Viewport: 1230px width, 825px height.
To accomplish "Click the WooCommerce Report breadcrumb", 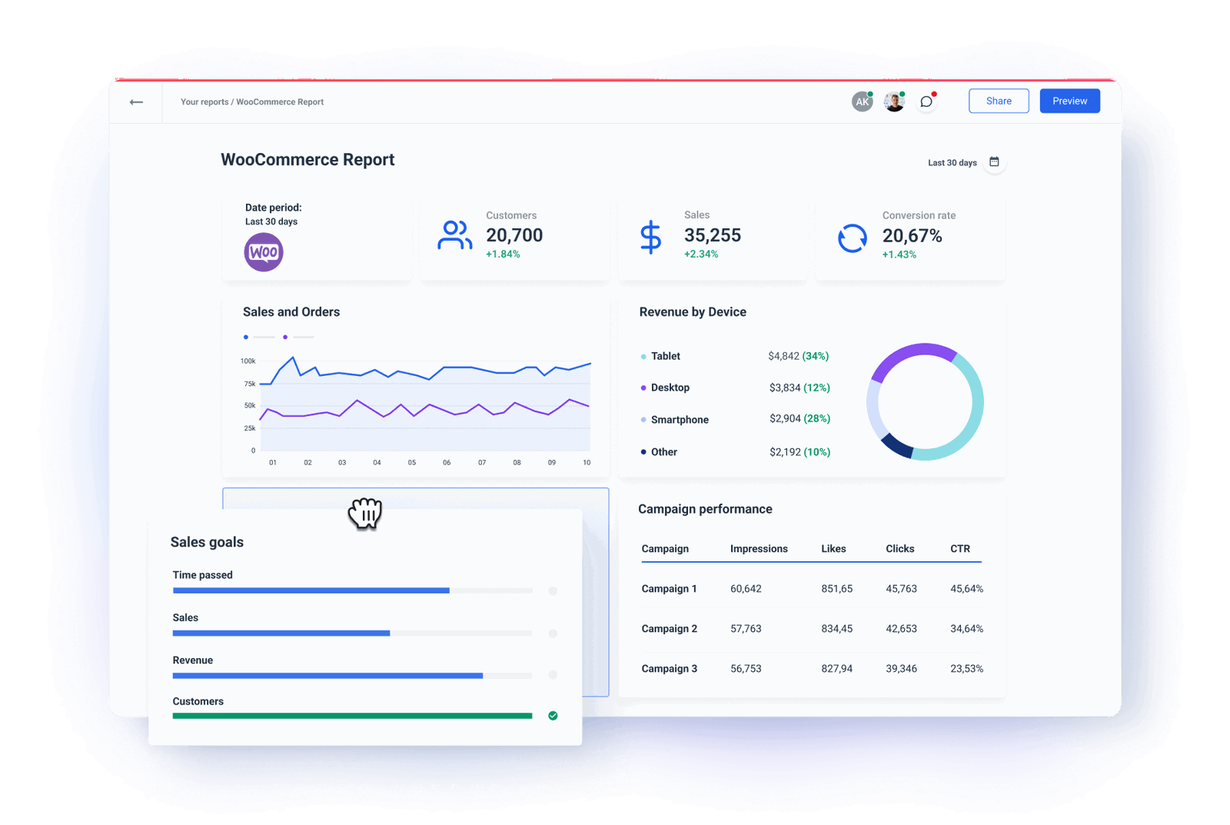I will point(280,101).
